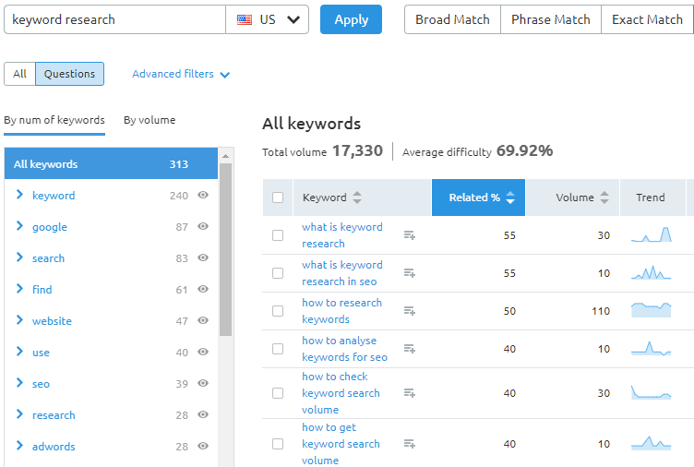Viewport: 694px width, 467px height.
Task: Add 'what is keyword research' to keyword list
Action: tap(410, 235)
